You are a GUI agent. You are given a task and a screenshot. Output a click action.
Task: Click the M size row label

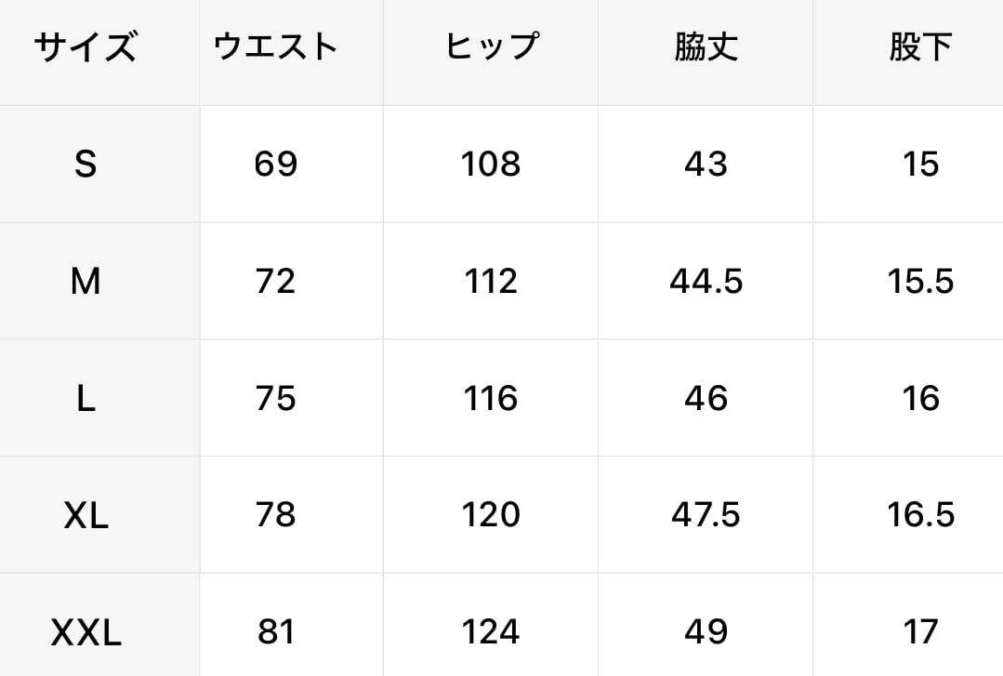[x=86, y=281]
